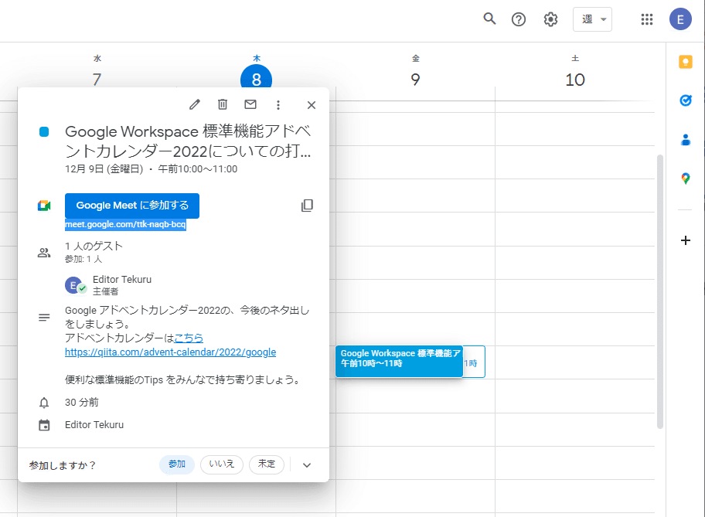Viewport: 705px width, 517px height.
Task: Open Tasks from the right sidebar
Action: point(685,100)
